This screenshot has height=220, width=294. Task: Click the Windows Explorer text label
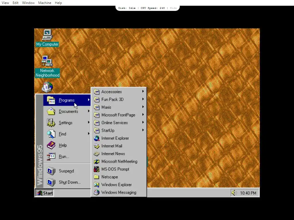(117, 185)
